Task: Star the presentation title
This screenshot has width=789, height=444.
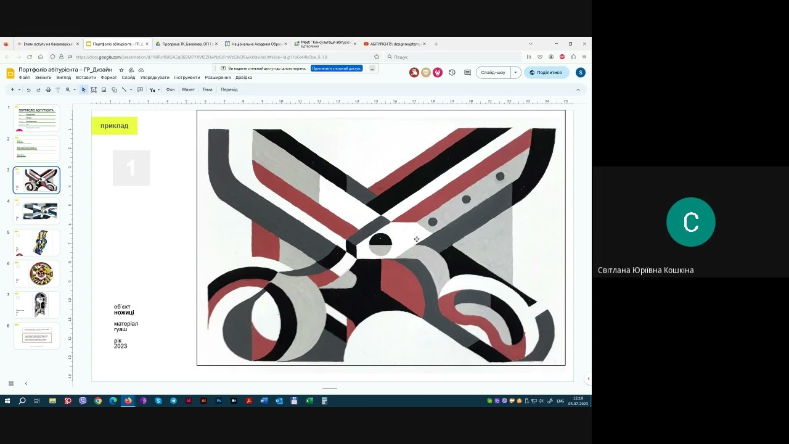Action: 121,70
